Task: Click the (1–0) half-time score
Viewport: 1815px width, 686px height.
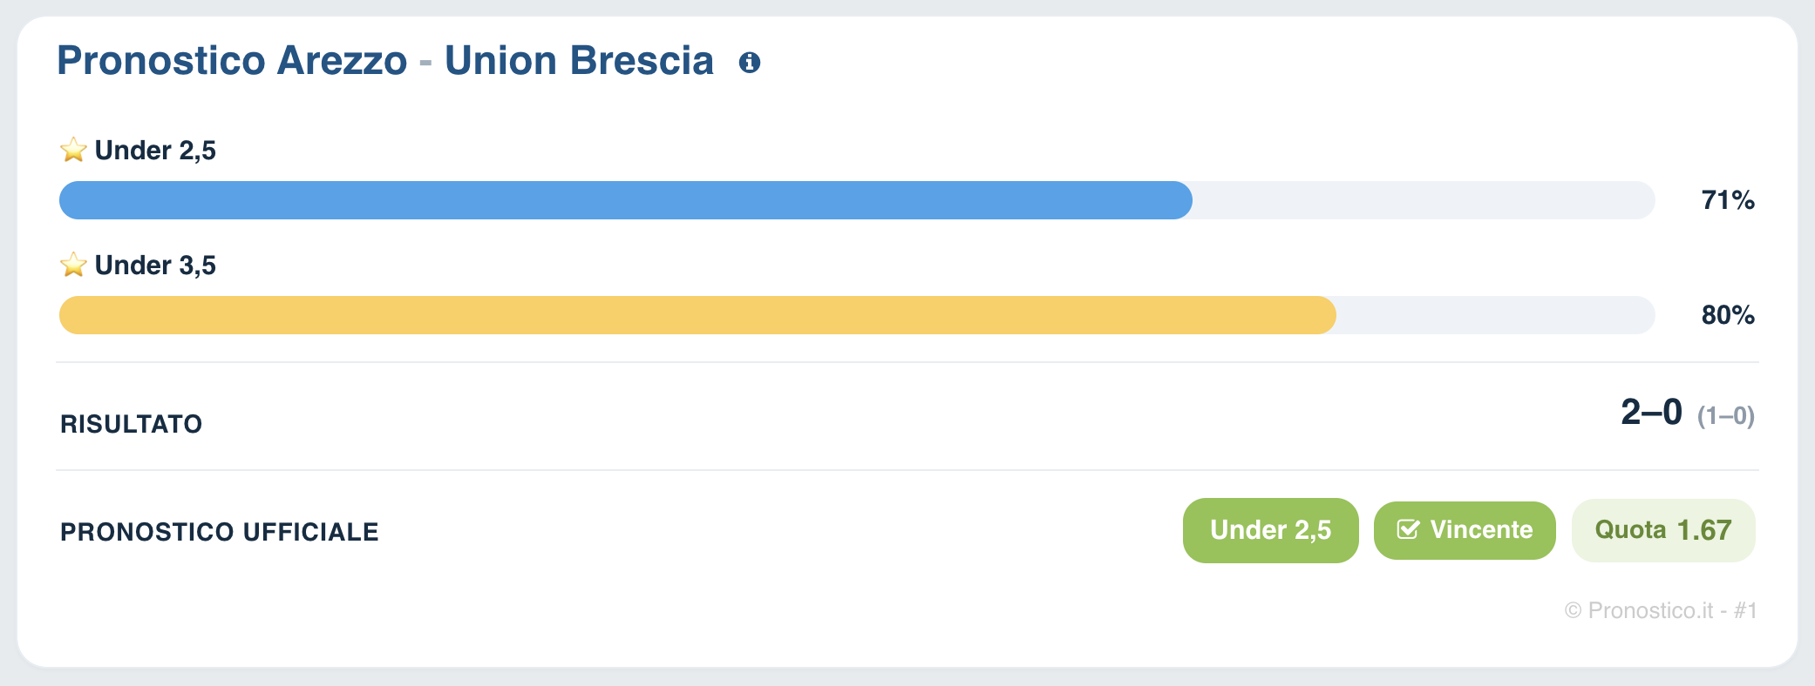Action: click(1725, 416)
